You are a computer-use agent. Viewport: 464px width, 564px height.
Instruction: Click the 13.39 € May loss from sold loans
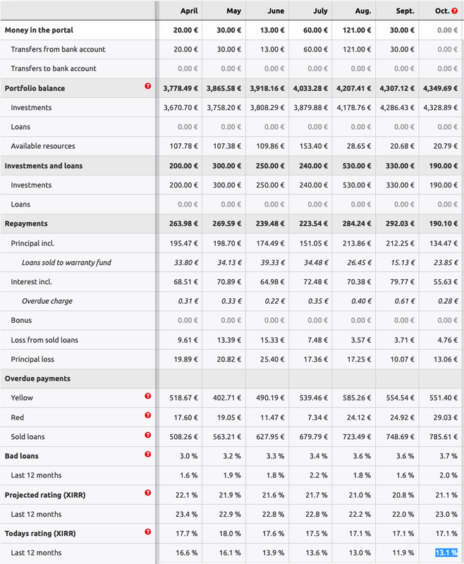click(229, 340)
